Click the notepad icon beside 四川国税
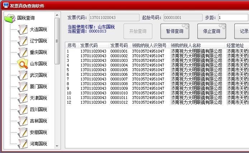The image size is (249, 153). pyautogui.click(x=23, y=109)
